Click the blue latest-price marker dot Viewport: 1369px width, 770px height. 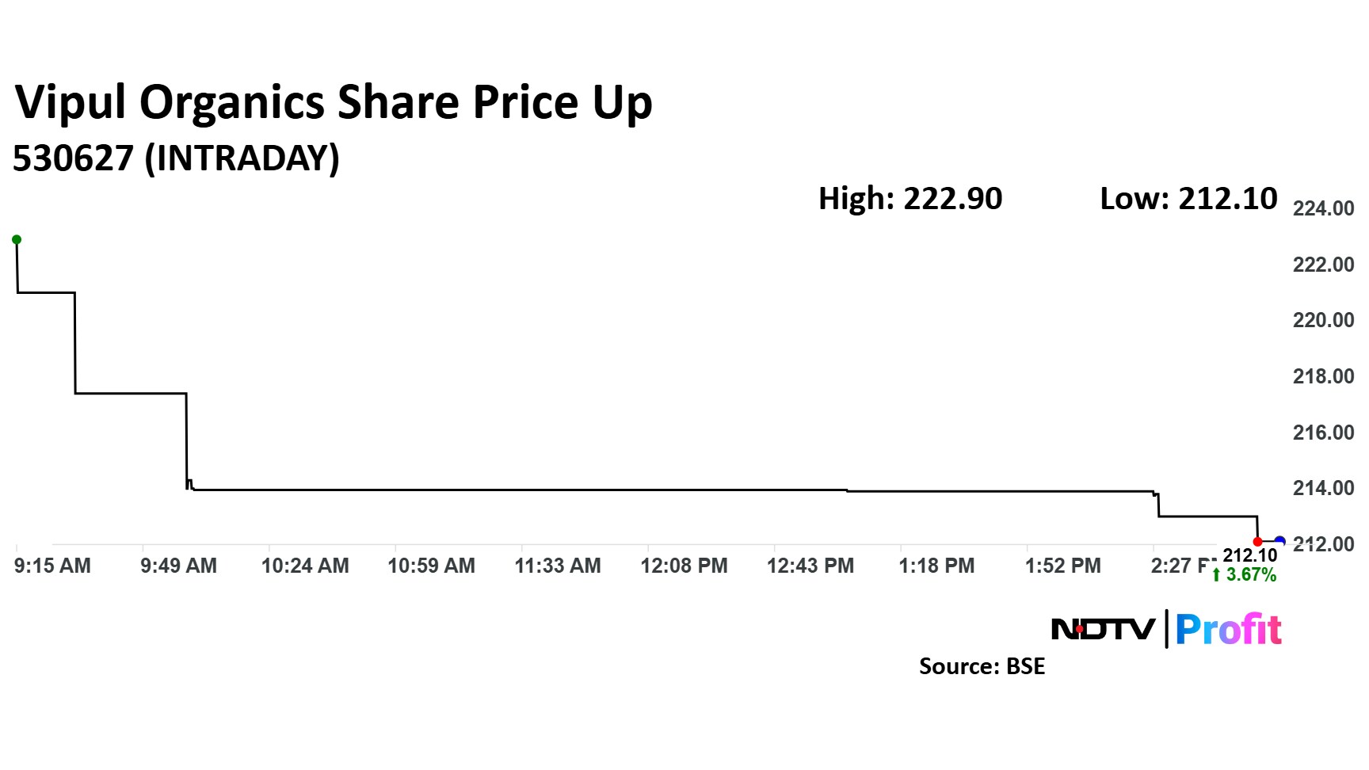click(1279, 541)
